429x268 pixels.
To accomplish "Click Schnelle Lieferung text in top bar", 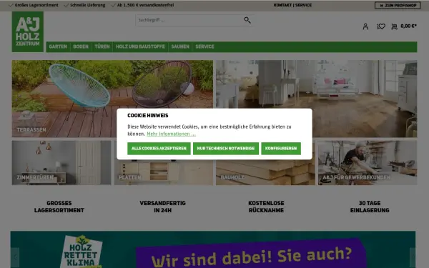I will (87, 5).
